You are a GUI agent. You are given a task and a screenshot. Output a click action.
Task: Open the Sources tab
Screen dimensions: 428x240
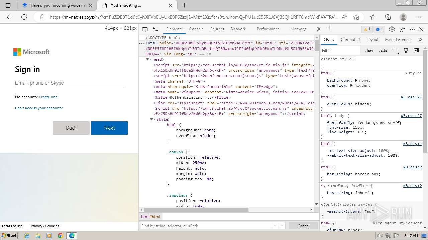[217, 29]
